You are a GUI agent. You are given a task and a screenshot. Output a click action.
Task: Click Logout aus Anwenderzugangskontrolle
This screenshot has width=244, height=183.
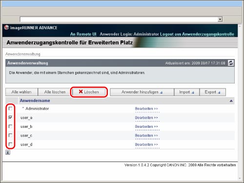(197, 34)
